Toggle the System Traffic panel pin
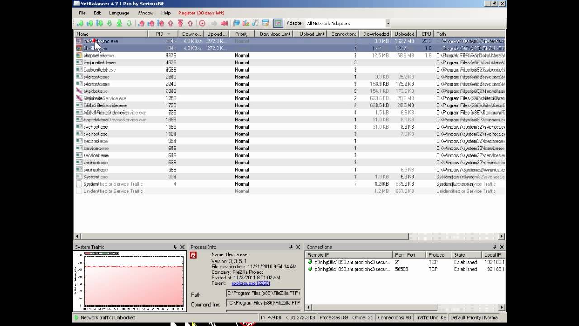579x326 pixels. pyautogui.click(x=175, y=247)
